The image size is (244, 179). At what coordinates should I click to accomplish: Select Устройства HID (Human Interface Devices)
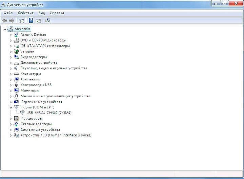click(x=56, y=135)
